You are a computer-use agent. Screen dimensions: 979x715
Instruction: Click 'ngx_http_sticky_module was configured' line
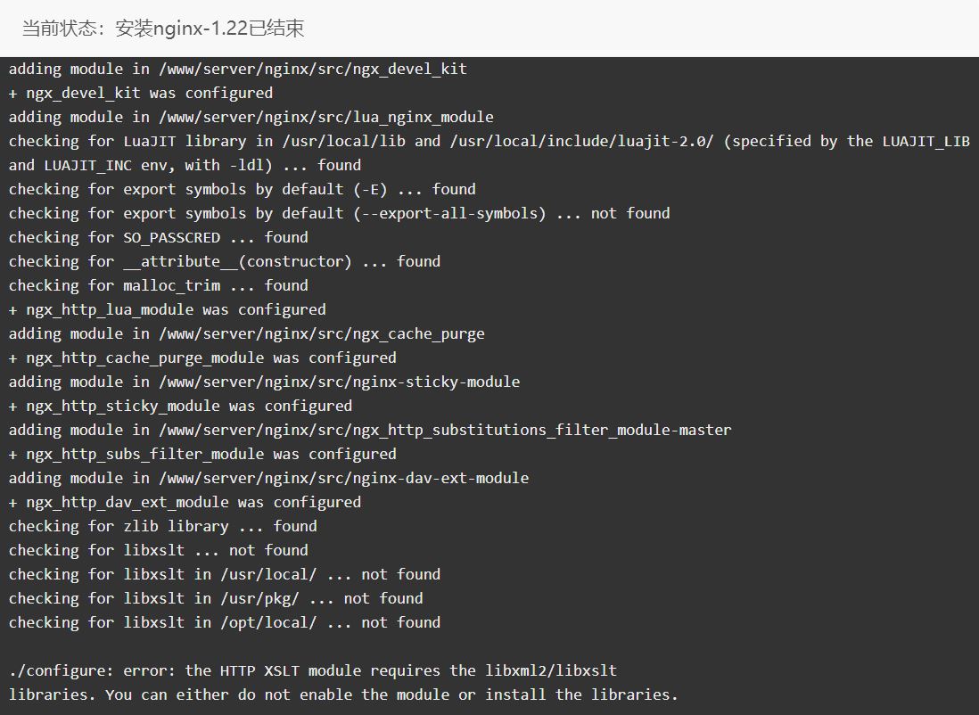(x=180, y=406)
